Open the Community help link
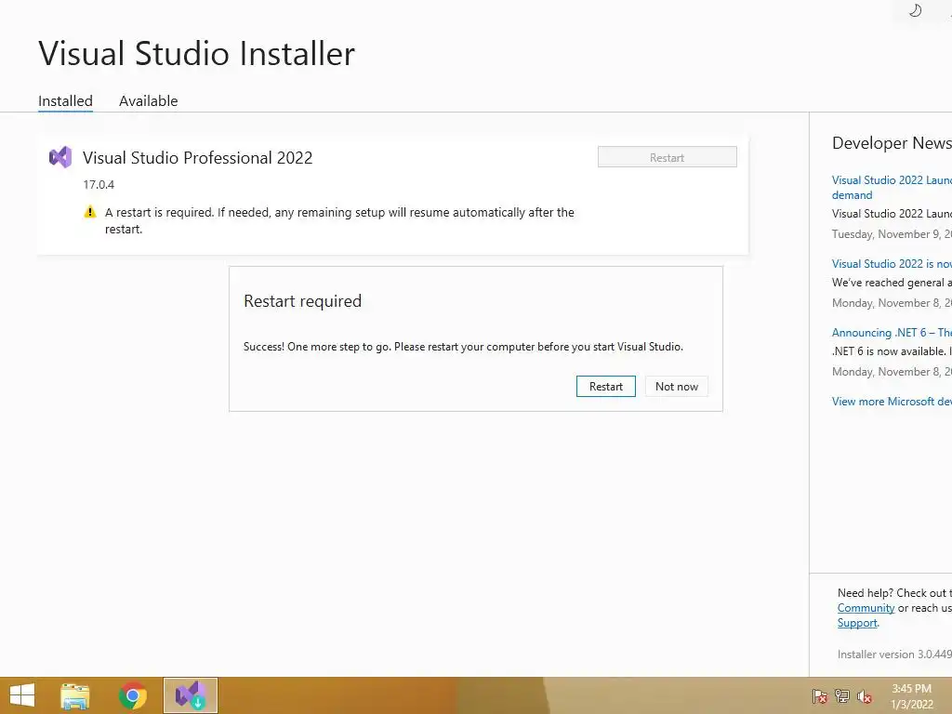The width and height of the screenshot is (952, 714). tap(866, 608)
